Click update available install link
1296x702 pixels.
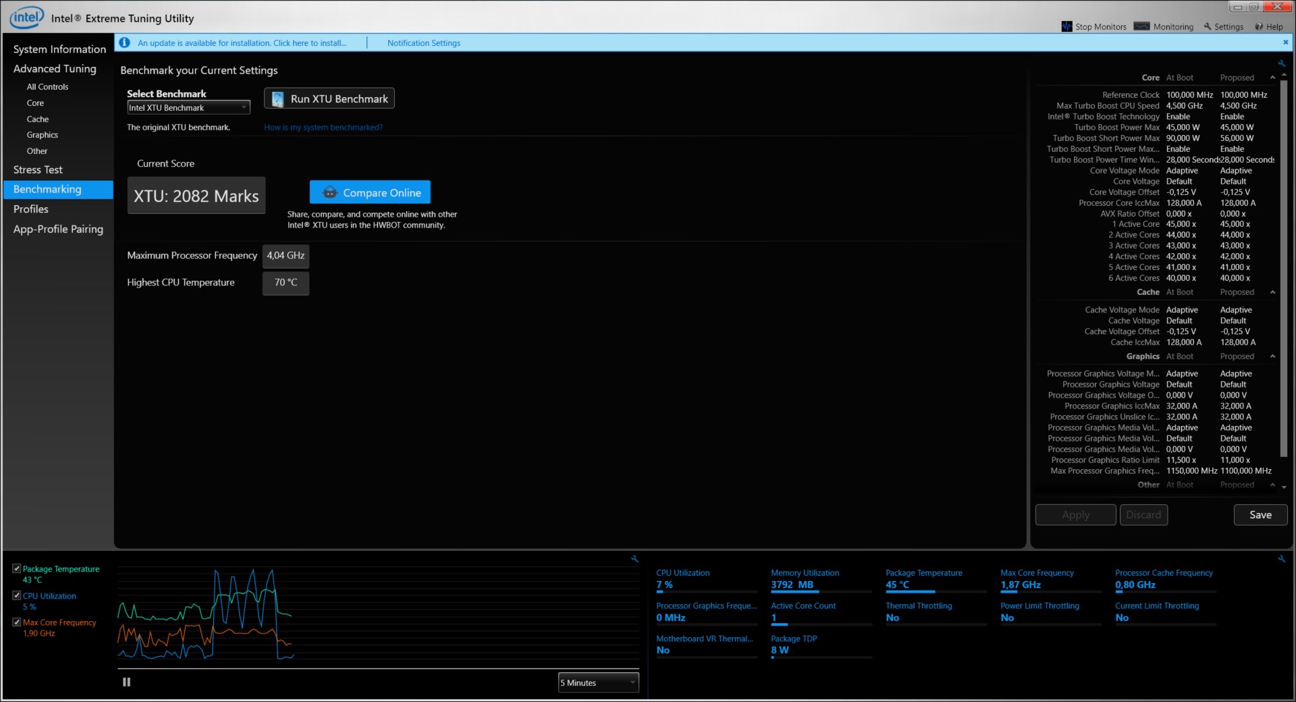coord(242,43)
